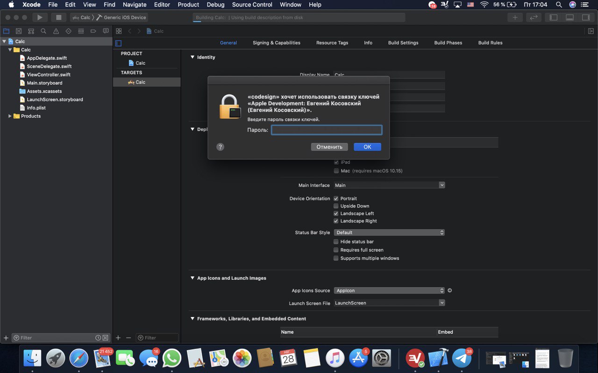The image size is (598, 373).
Task: Collapse the Calc group folder
Action: (x=10, y=50)
